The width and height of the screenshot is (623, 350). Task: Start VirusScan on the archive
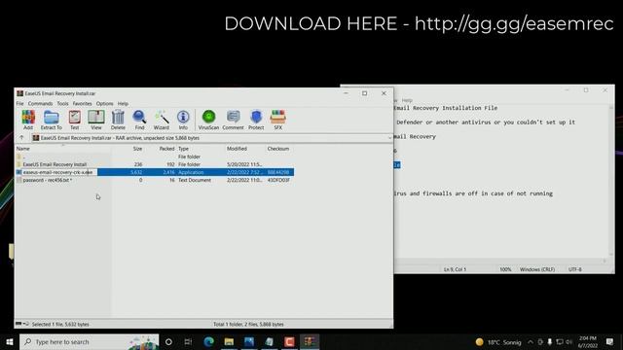[208, 120]
